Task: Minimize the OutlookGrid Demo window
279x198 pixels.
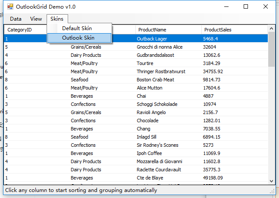Action: 226,7
